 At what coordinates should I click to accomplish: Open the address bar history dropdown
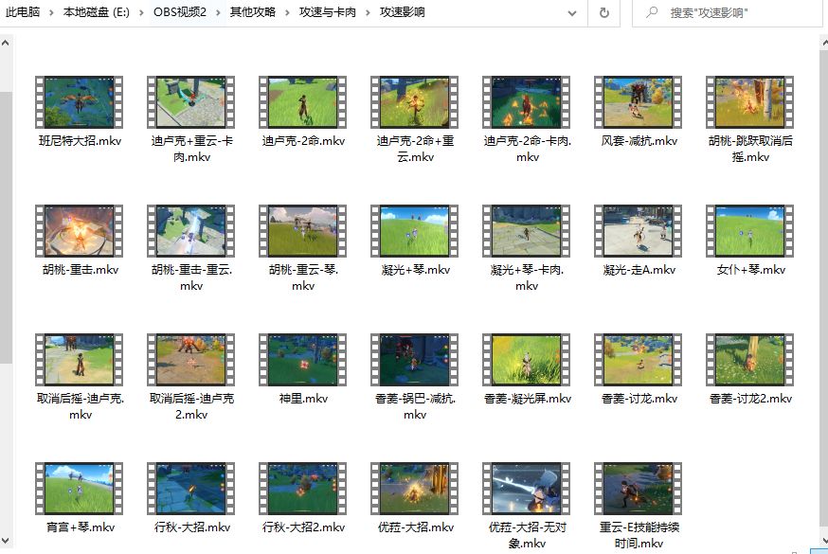click(x=572, y=12)
